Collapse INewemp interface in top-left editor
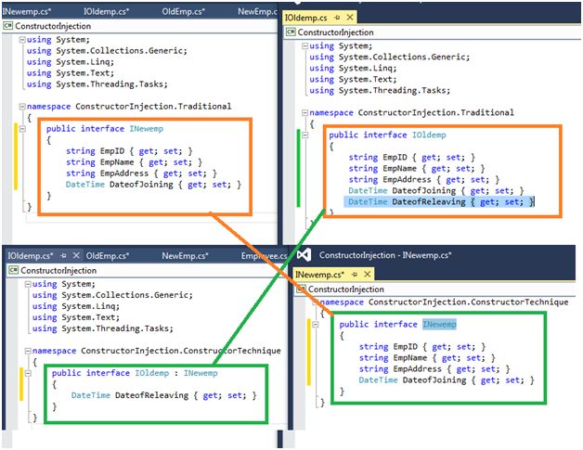The height and width of the screenshot is (450, 583). [x=22, y=129]
